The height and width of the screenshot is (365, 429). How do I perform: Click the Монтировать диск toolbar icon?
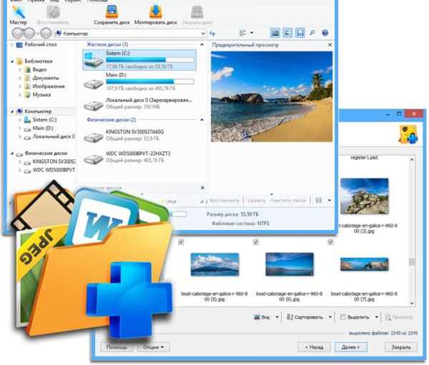[155, 14]
